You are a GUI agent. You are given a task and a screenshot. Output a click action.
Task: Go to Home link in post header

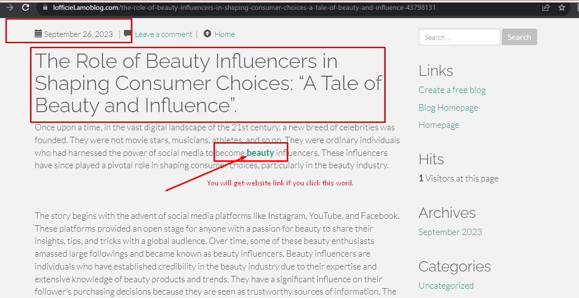tap(224, 34)
